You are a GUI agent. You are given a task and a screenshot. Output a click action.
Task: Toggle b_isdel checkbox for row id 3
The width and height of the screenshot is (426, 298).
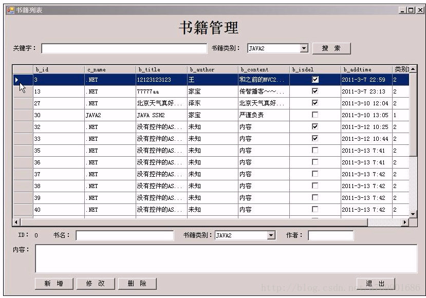(x=315, y=80)
